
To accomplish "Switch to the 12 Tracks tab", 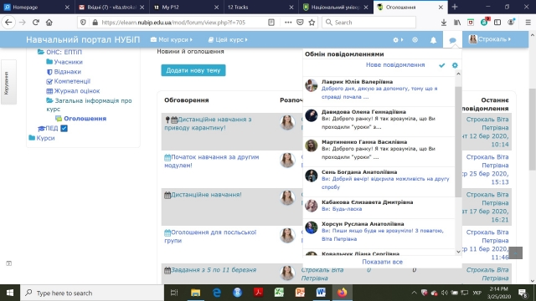I will point(260,7).
